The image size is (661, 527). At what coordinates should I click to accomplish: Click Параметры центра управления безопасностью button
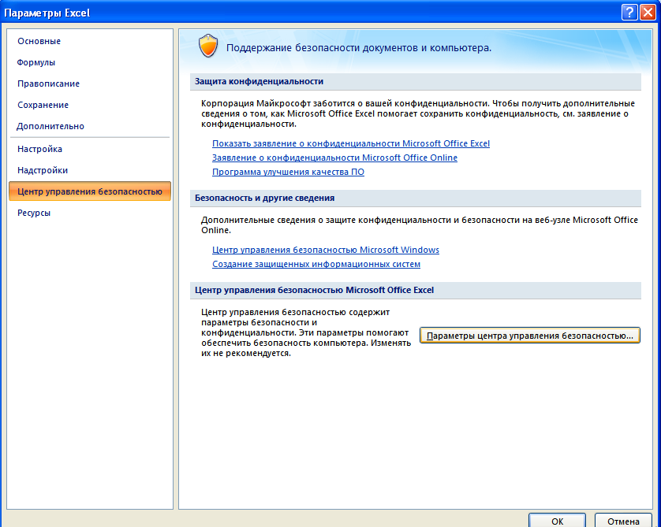[530, 336]
